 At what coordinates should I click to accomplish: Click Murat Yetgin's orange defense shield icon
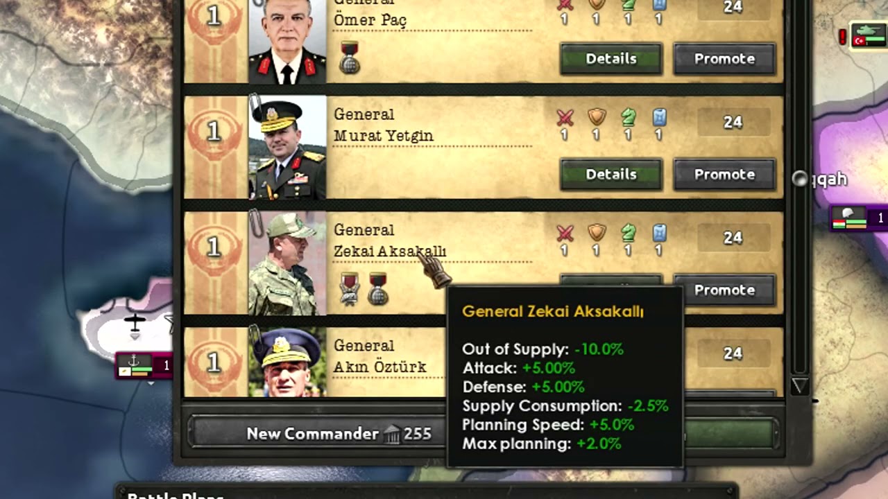pyautogui.click(x=597, y=117)
